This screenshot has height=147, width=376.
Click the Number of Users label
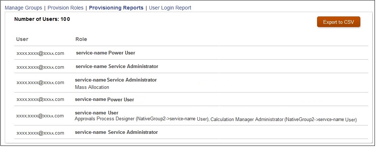42,19
